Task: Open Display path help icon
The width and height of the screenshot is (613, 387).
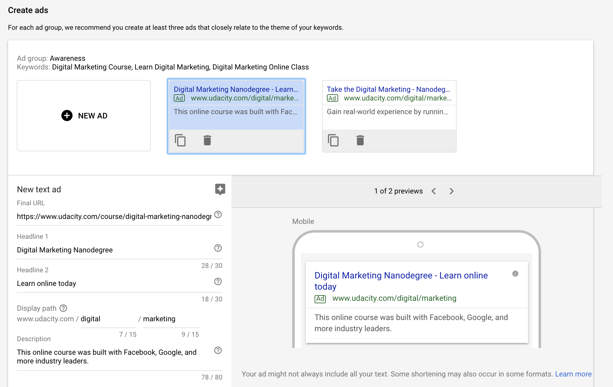Action: [x=63, y=308]
